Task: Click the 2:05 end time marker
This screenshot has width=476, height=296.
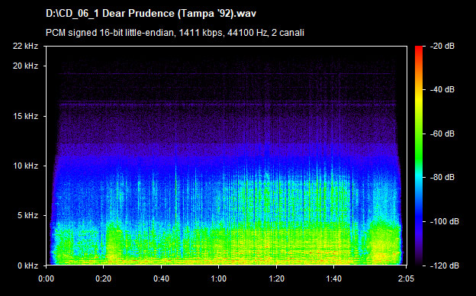Action: (x=406, y=278)
